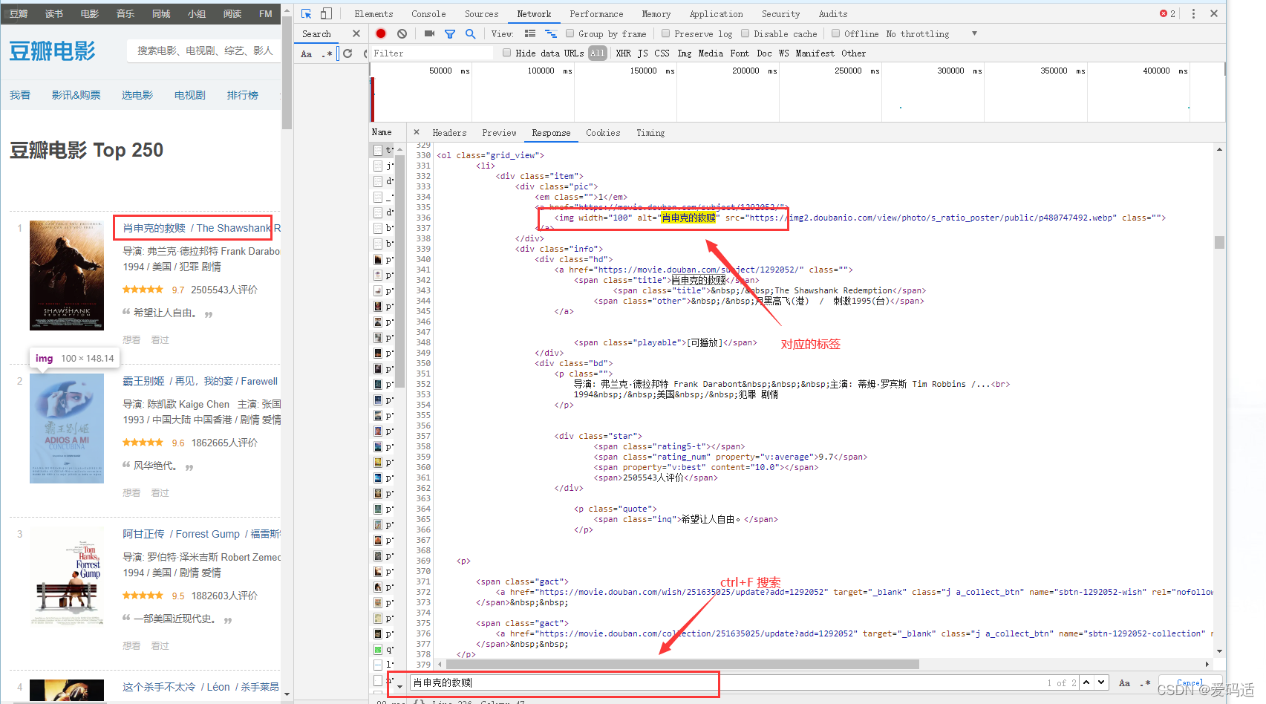
Task: Filter requests by JS type
Action: (x=642, y=53)
